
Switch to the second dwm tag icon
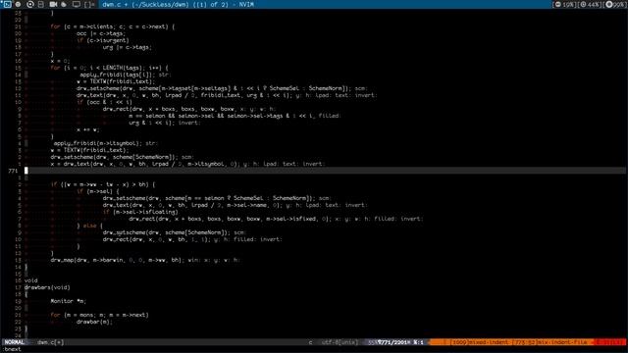pyautogui.click(x=19, y=4)
